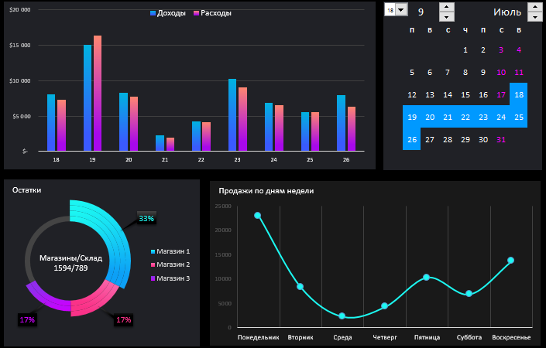
Task: Click the down arrow of the Июль spinner
Action: click(x=534, y=16)
